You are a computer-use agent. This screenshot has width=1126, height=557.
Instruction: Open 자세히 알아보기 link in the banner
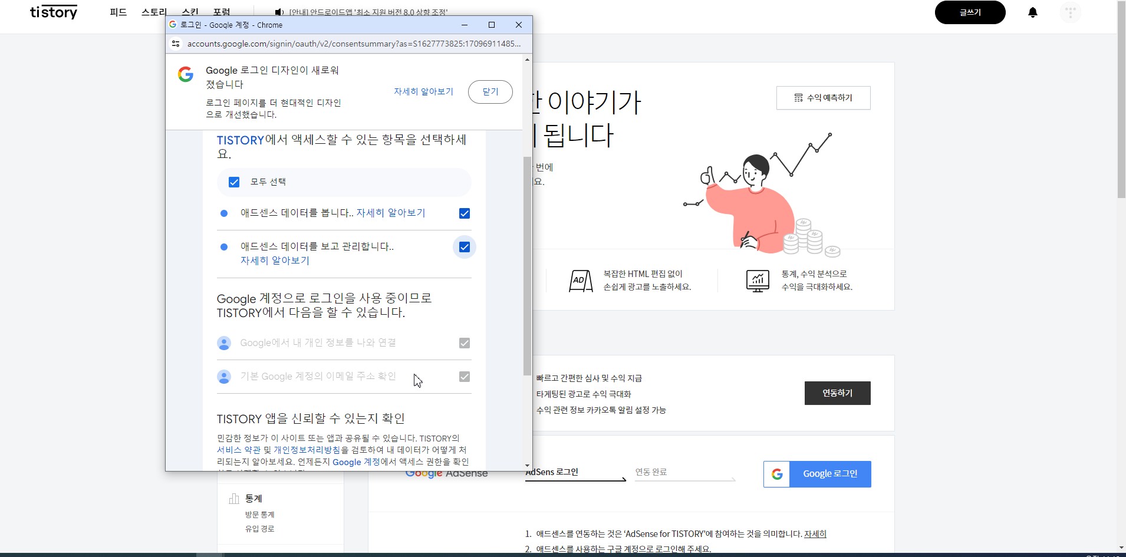point(424,92)
